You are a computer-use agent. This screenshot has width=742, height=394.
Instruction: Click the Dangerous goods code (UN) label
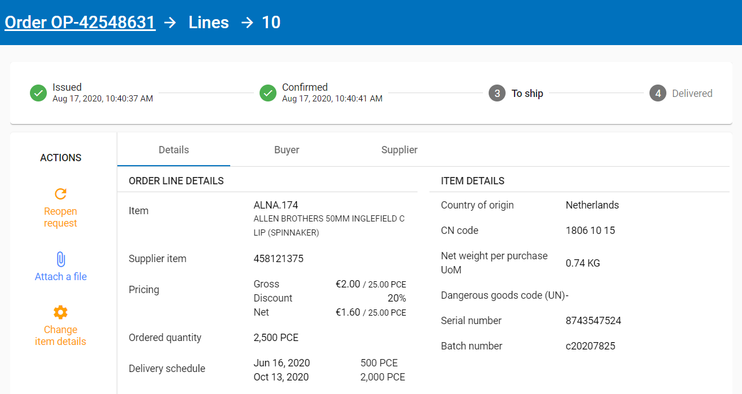503,295
